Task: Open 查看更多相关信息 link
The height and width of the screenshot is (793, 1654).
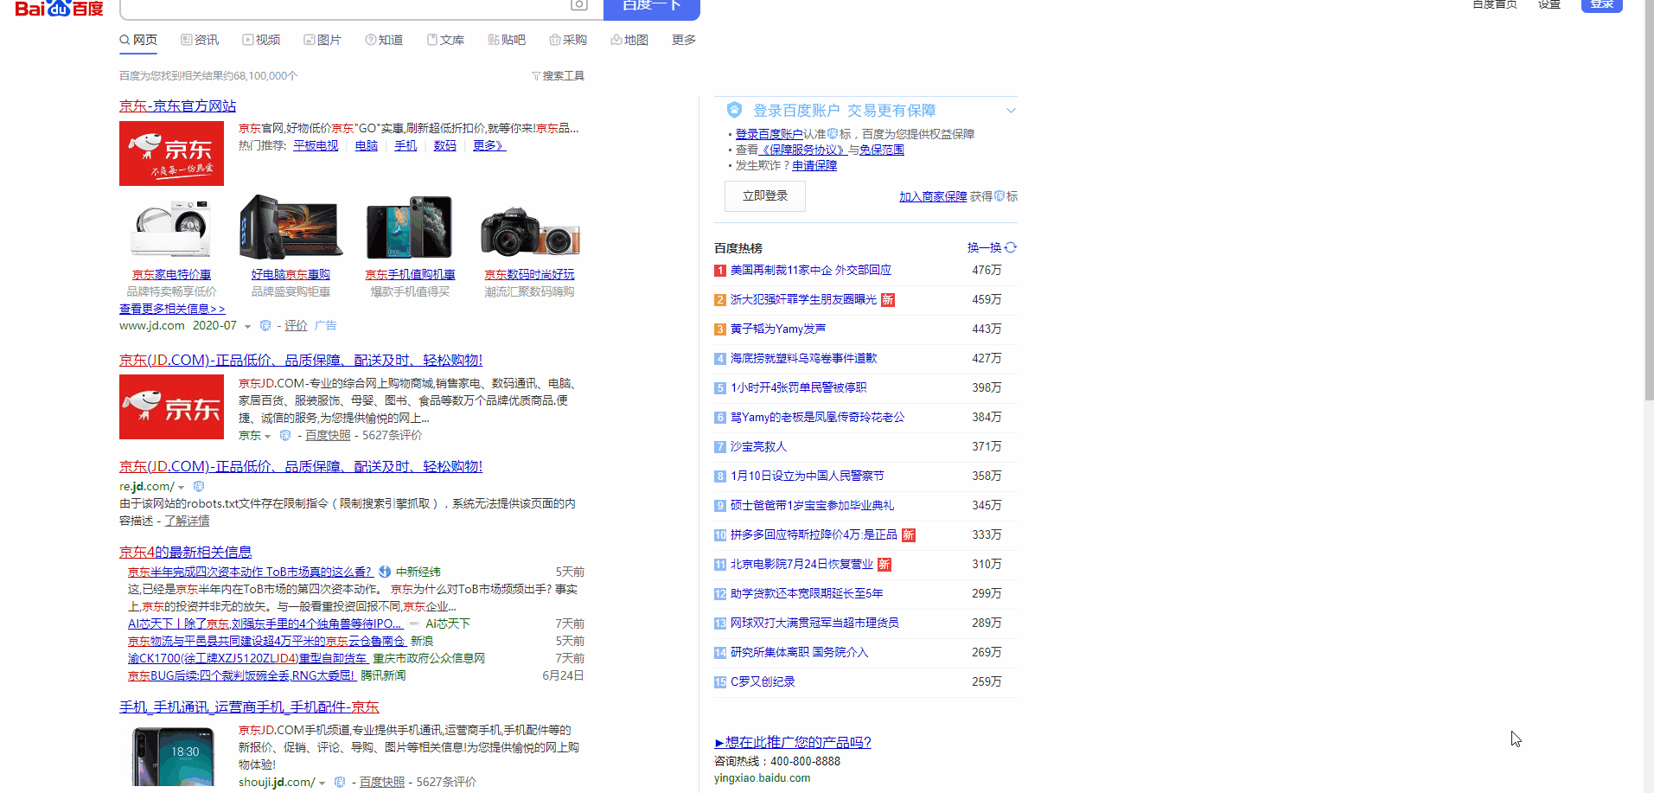Action: click(x=172, y=309)
